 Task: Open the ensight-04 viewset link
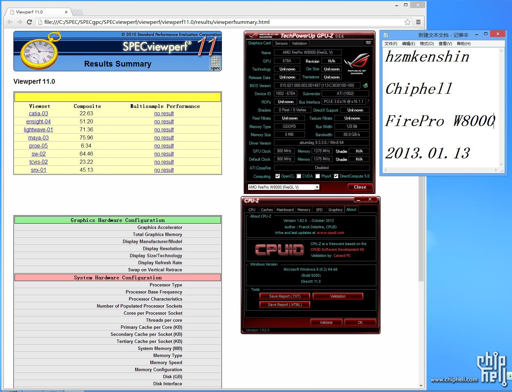tap(38, 122)
